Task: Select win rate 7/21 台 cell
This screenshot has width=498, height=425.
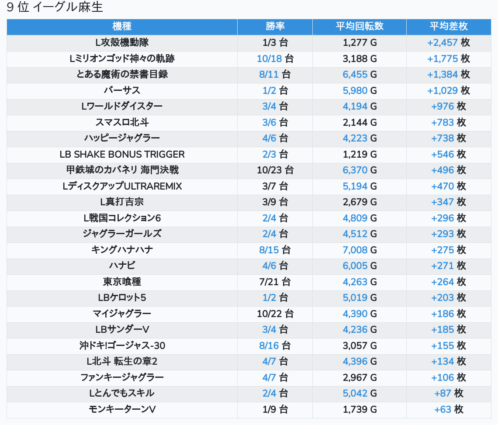Action: coord(275,282)
